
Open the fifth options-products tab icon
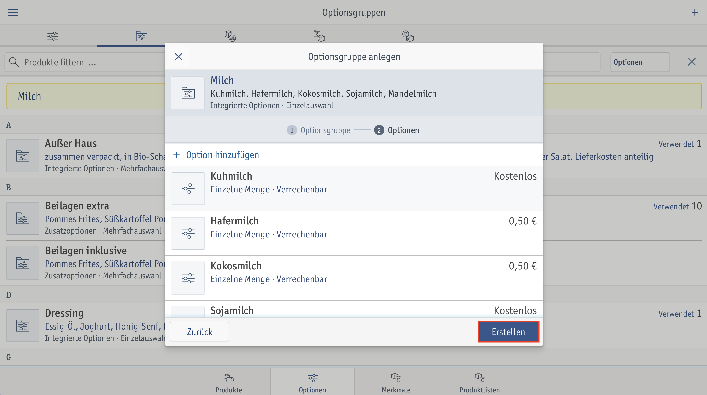[x=408, y=36]
